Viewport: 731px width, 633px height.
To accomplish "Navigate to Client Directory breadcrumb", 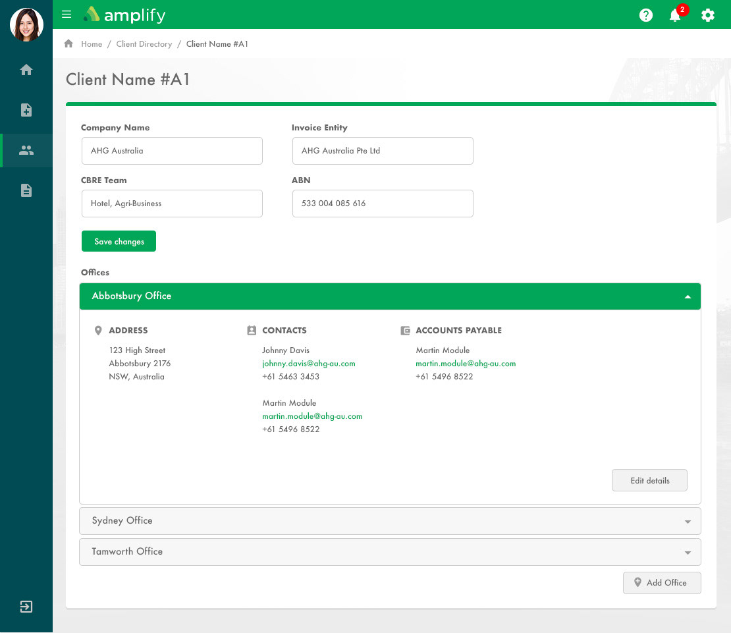I will click(x=144, y=44).
